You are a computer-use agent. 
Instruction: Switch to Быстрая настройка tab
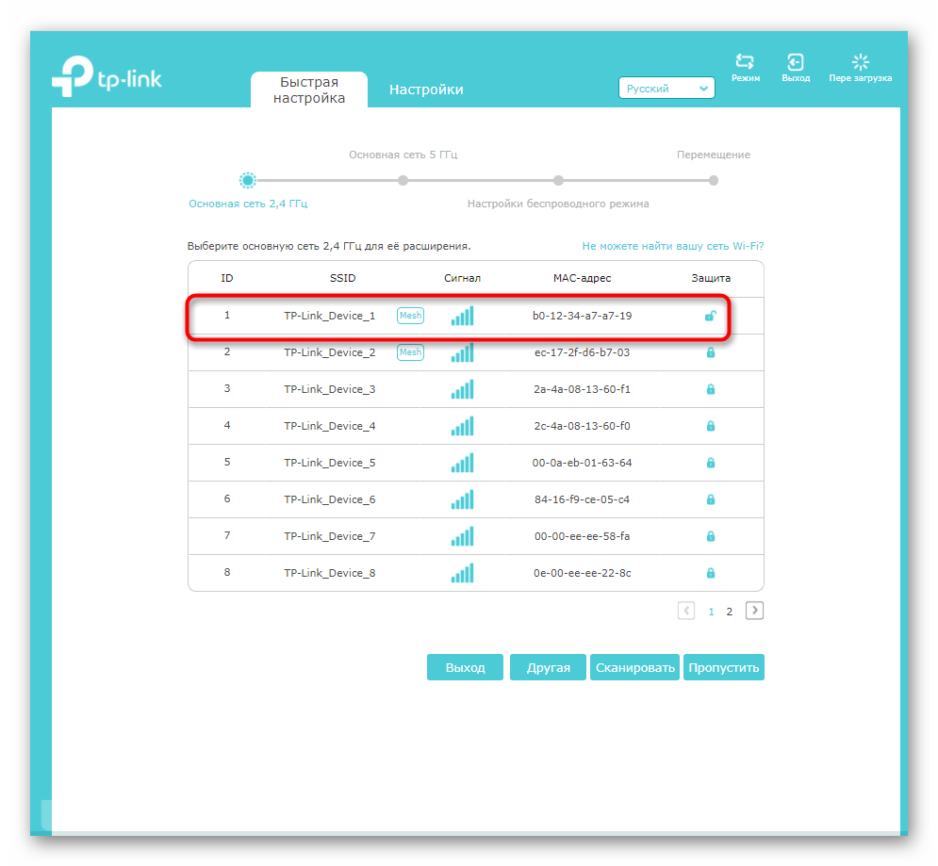point(309,90)
